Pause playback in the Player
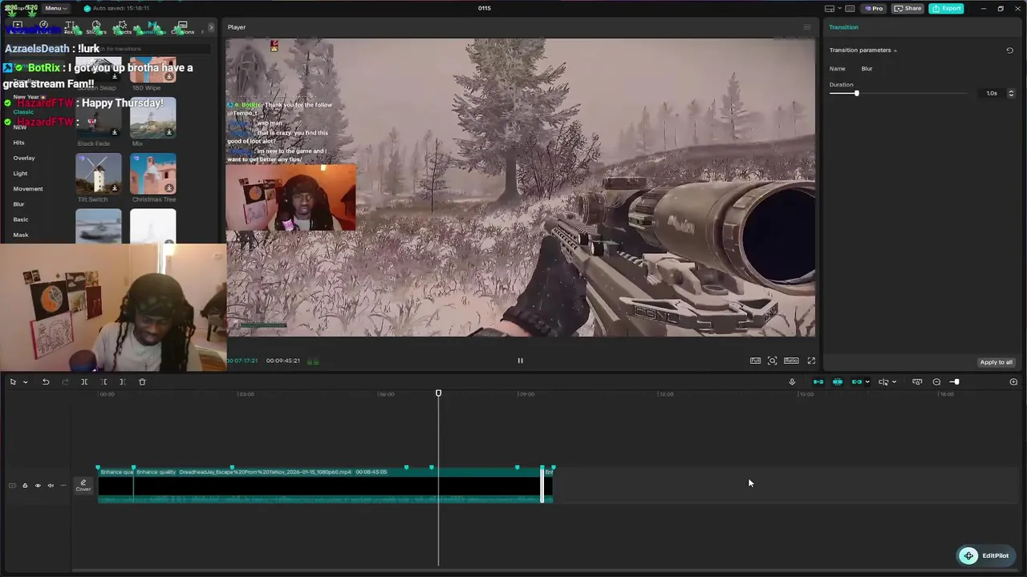1027x577 pixels. point(520,361)
